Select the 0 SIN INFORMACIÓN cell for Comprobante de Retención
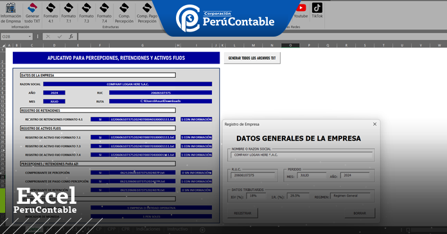 point(197,190)
